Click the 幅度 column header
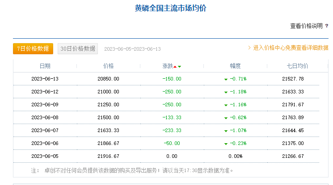Viewport: 333px width, 185px height. pyautogui.click(x=235, y=66)
